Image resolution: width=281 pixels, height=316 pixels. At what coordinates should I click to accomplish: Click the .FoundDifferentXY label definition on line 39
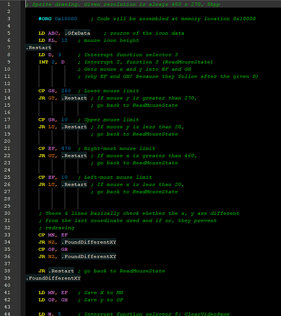pyautogui.click(x=53, y=278)
